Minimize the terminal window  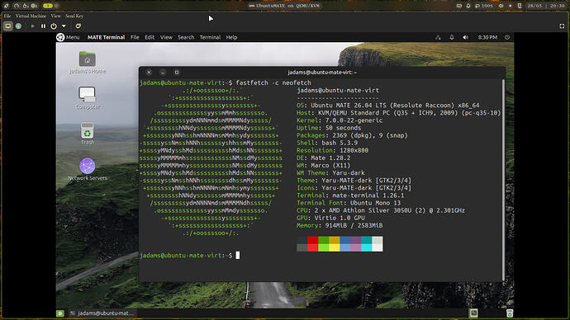tap(163, 73)
